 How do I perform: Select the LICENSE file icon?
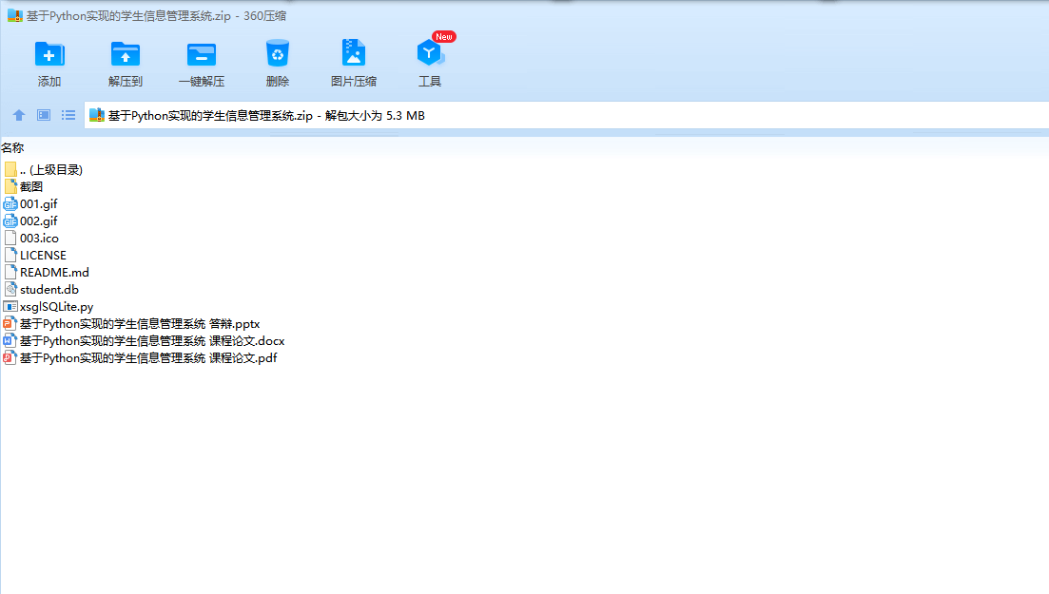[x=10, y=255]
